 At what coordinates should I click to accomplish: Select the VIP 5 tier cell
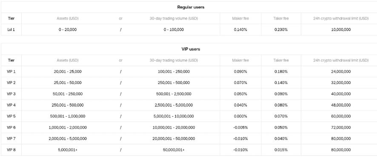tap(11, 116)
